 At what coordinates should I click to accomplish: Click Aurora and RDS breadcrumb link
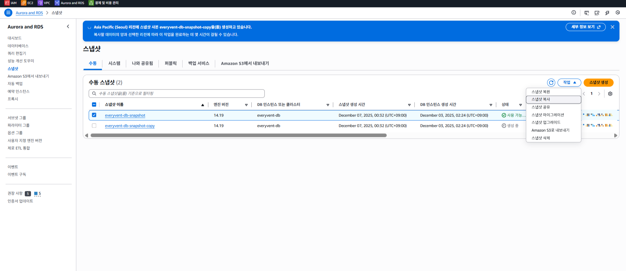29,13
